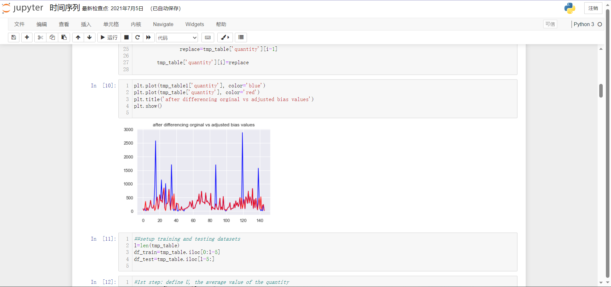Viewport: 611px width, 287px height.
Task: Move selected cell down arrow
Action: coord(89,38)
